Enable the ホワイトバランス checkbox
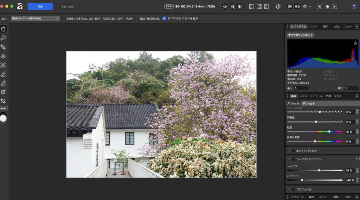 pyautogui.click(x=294, y=151)
